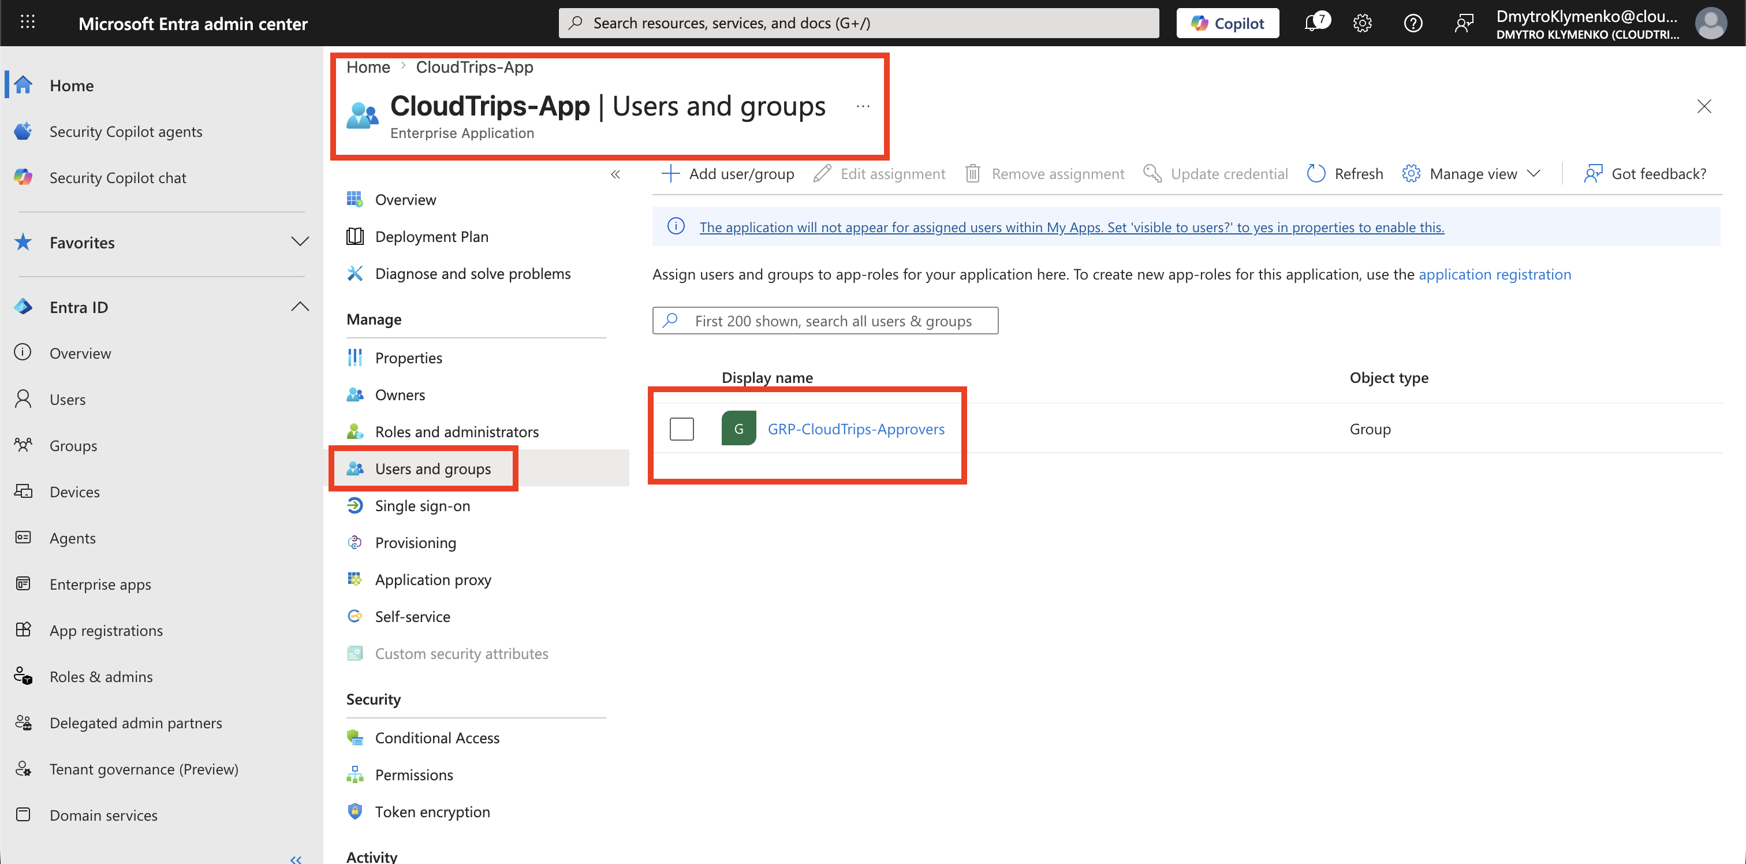1746x864 pixels.
Task: Click Home breadcrumb link
Action: 368,67
